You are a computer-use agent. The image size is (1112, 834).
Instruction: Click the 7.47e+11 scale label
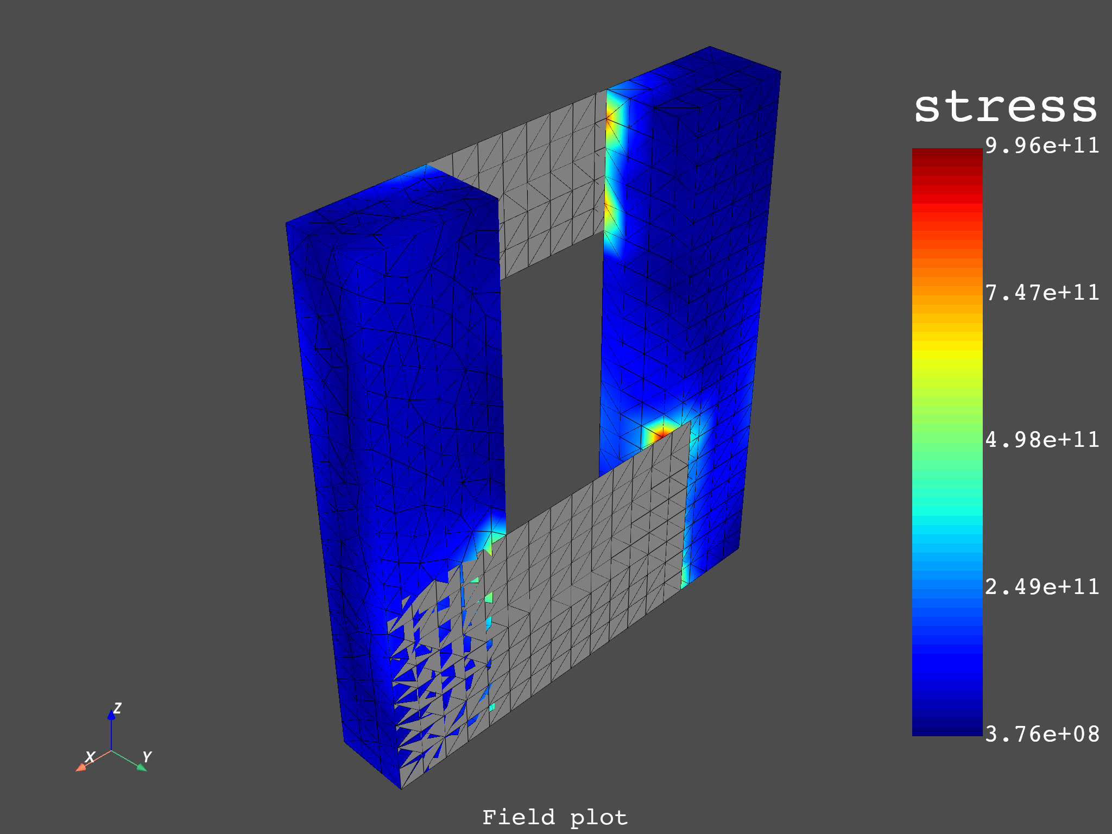1042,293
